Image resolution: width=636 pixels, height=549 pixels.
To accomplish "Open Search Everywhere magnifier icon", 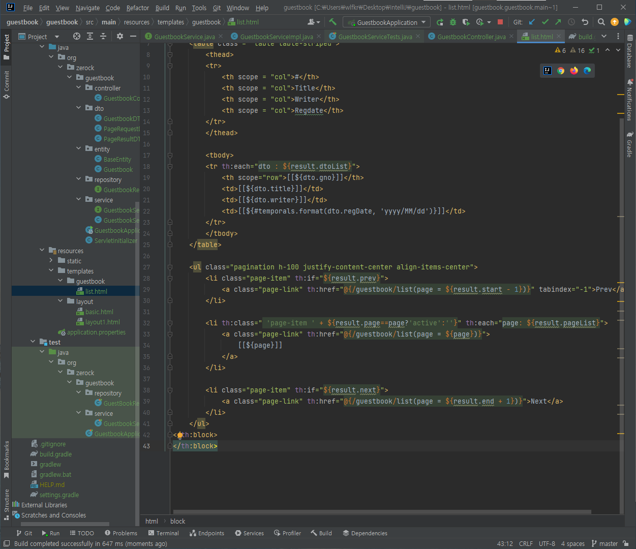I will (601, 22).
